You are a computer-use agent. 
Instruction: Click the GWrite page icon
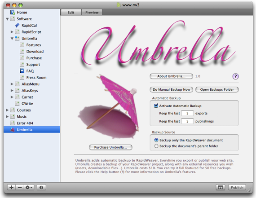tap(18, 103)
